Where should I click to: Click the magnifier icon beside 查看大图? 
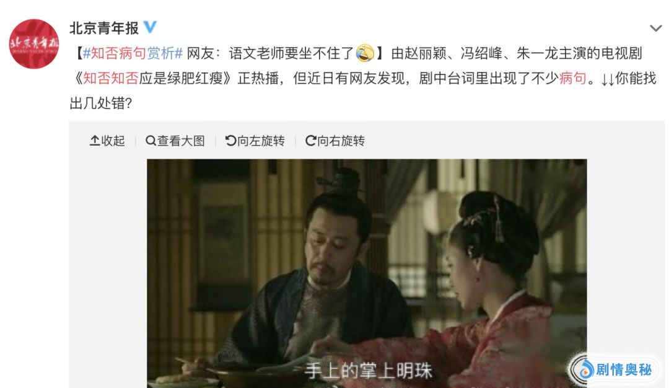[151, 141]
